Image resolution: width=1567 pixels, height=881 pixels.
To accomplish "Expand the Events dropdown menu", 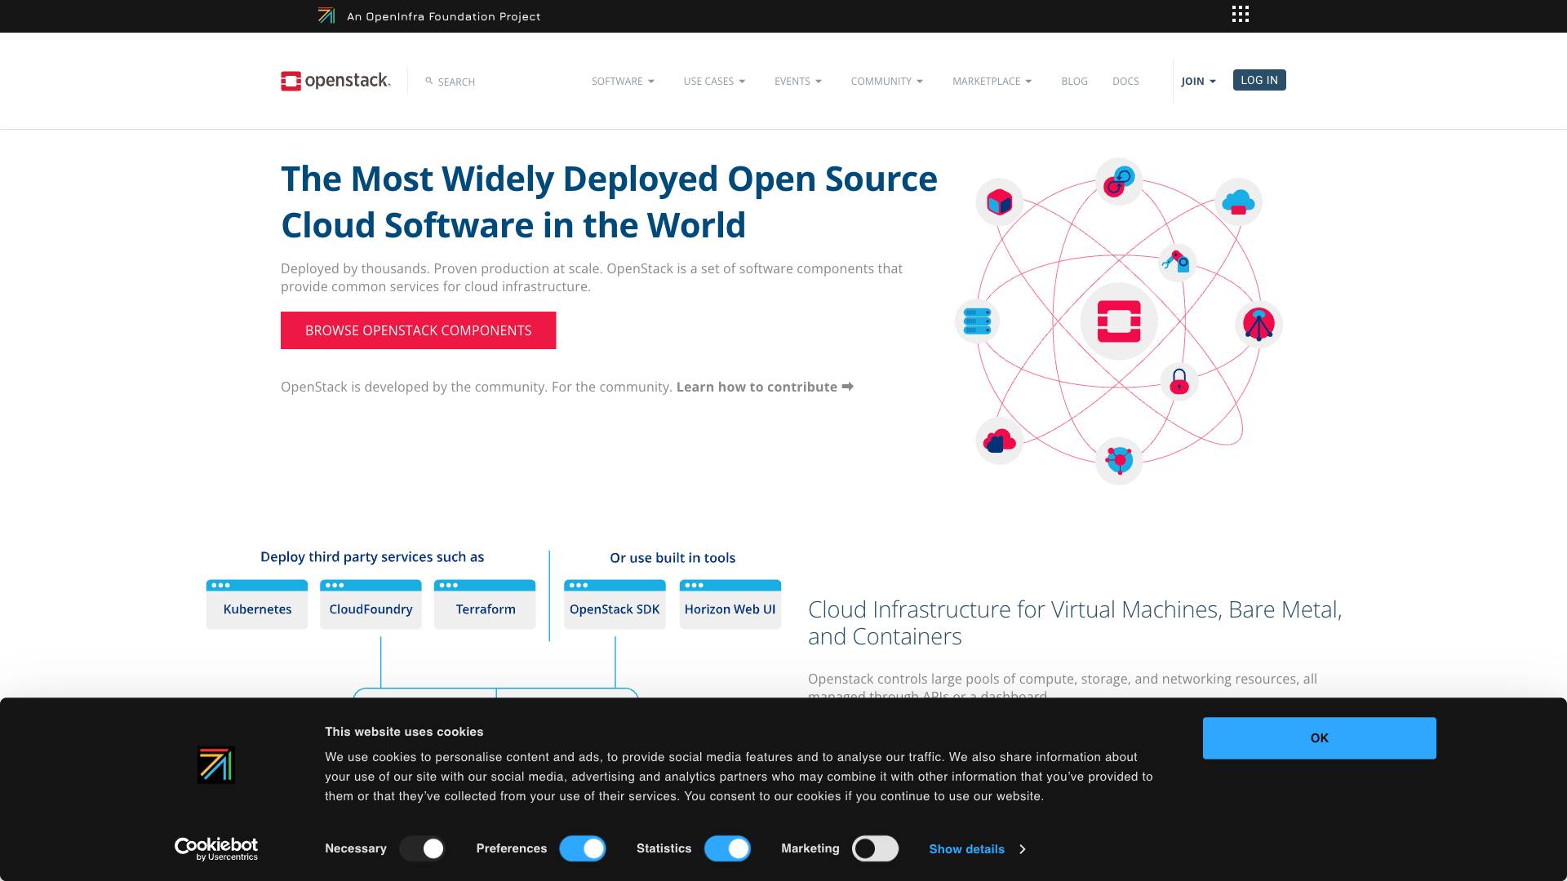I will (798, 81).
